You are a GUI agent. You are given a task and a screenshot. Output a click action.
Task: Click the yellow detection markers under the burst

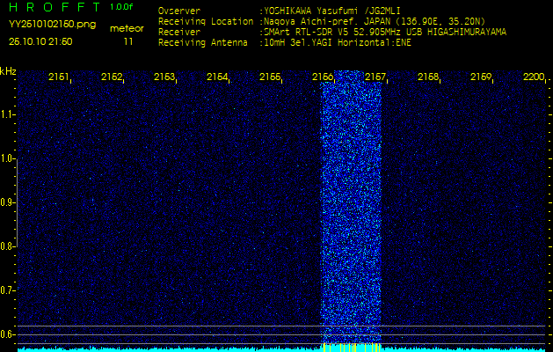[352, 348]
